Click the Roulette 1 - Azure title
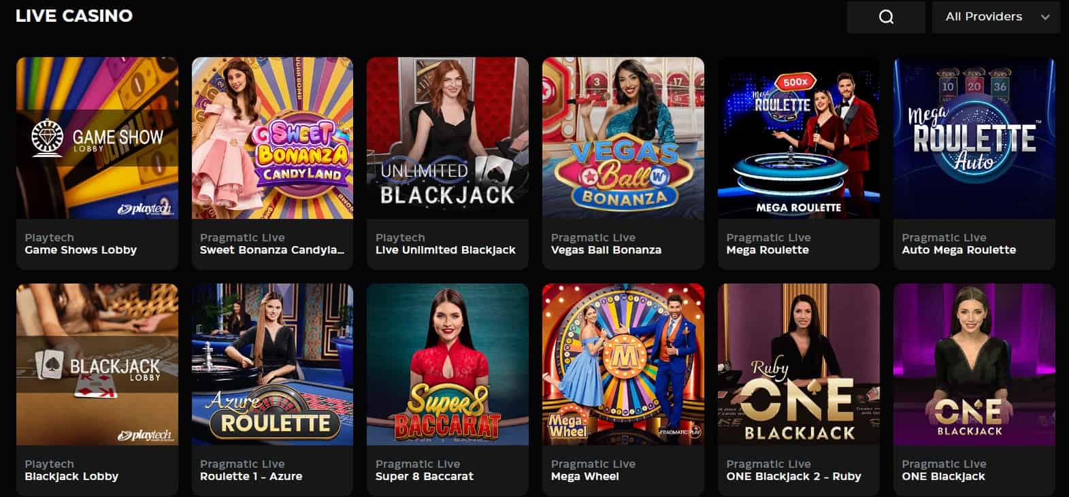 [251, 477]
